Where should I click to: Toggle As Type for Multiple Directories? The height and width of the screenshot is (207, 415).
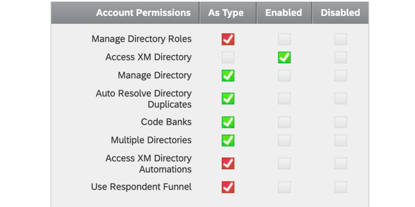point(228,140)
